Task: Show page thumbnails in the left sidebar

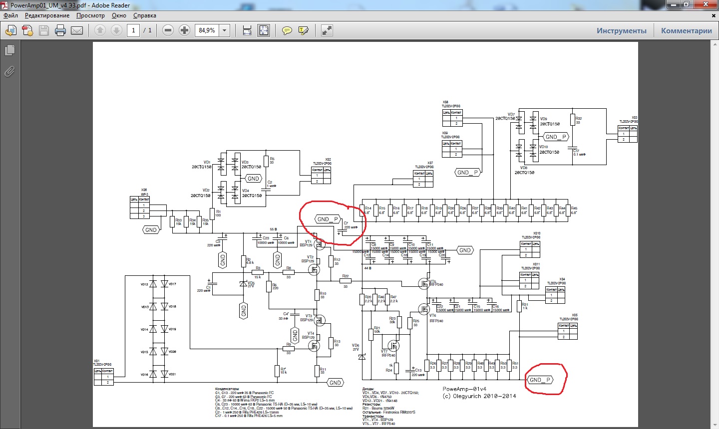Action: (x=9, y=50)
